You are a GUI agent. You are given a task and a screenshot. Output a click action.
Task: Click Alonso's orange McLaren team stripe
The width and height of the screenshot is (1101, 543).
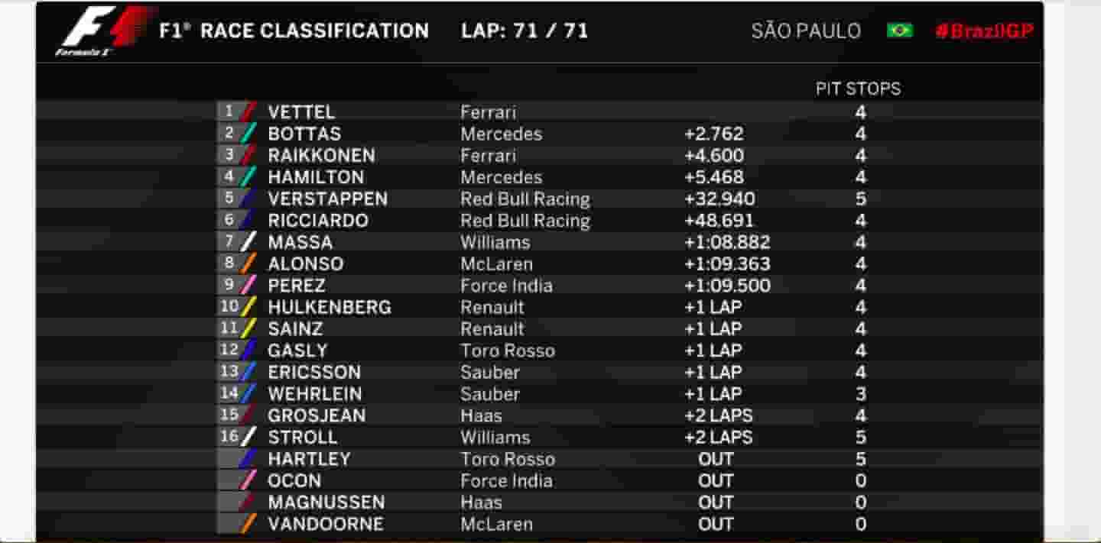(248, 263)
